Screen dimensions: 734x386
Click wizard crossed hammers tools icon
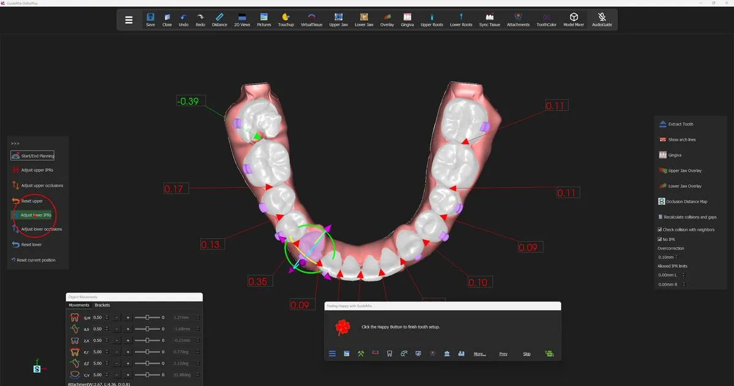(361, 354)
